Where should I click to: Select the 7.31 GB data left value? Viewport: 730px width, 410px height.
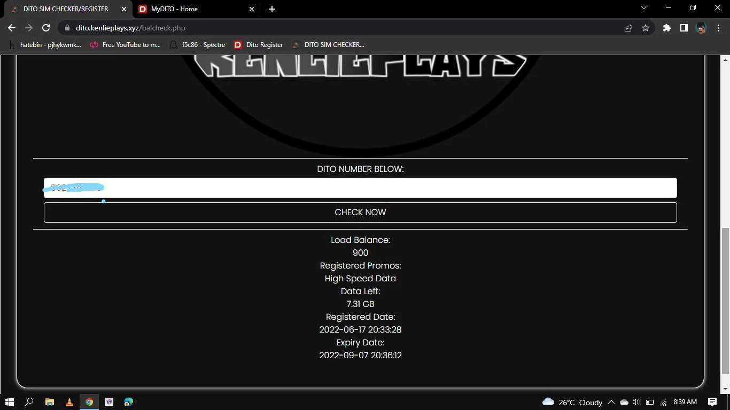tap(360, 304)
